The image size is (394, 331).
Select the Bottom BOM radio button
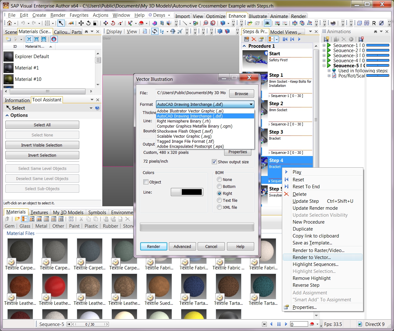point(219,186)
